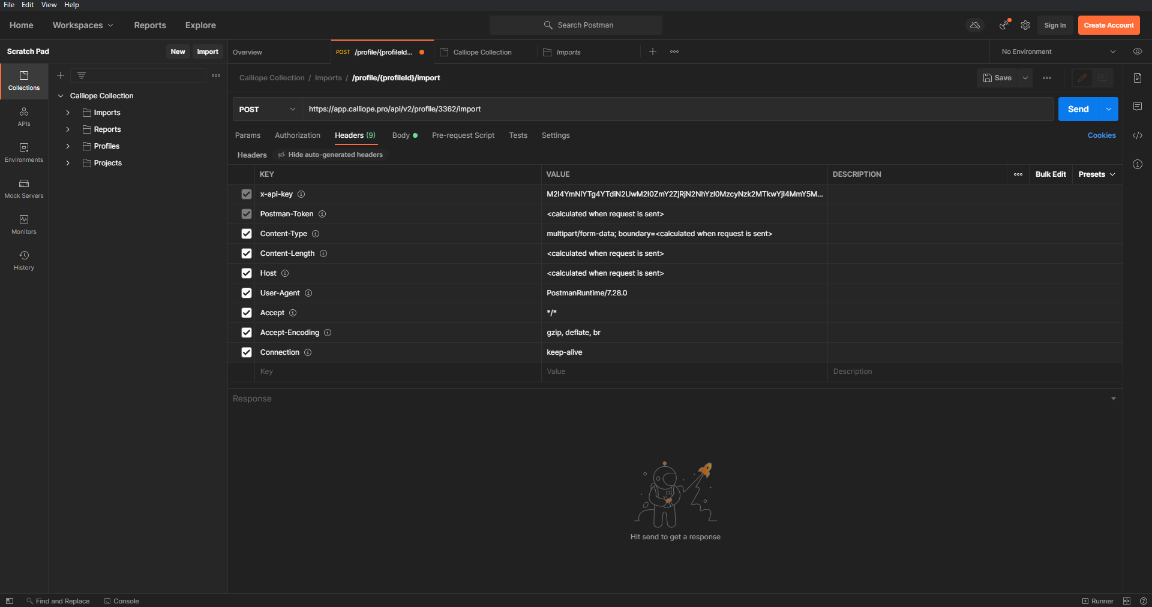Open headers table column options menu

(x=1018, y=174)
